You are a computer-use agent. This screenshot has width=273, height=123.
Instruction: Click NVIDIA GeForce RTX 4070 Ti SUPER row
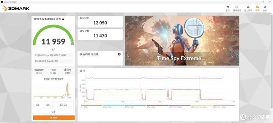click(x=53, y=55)
